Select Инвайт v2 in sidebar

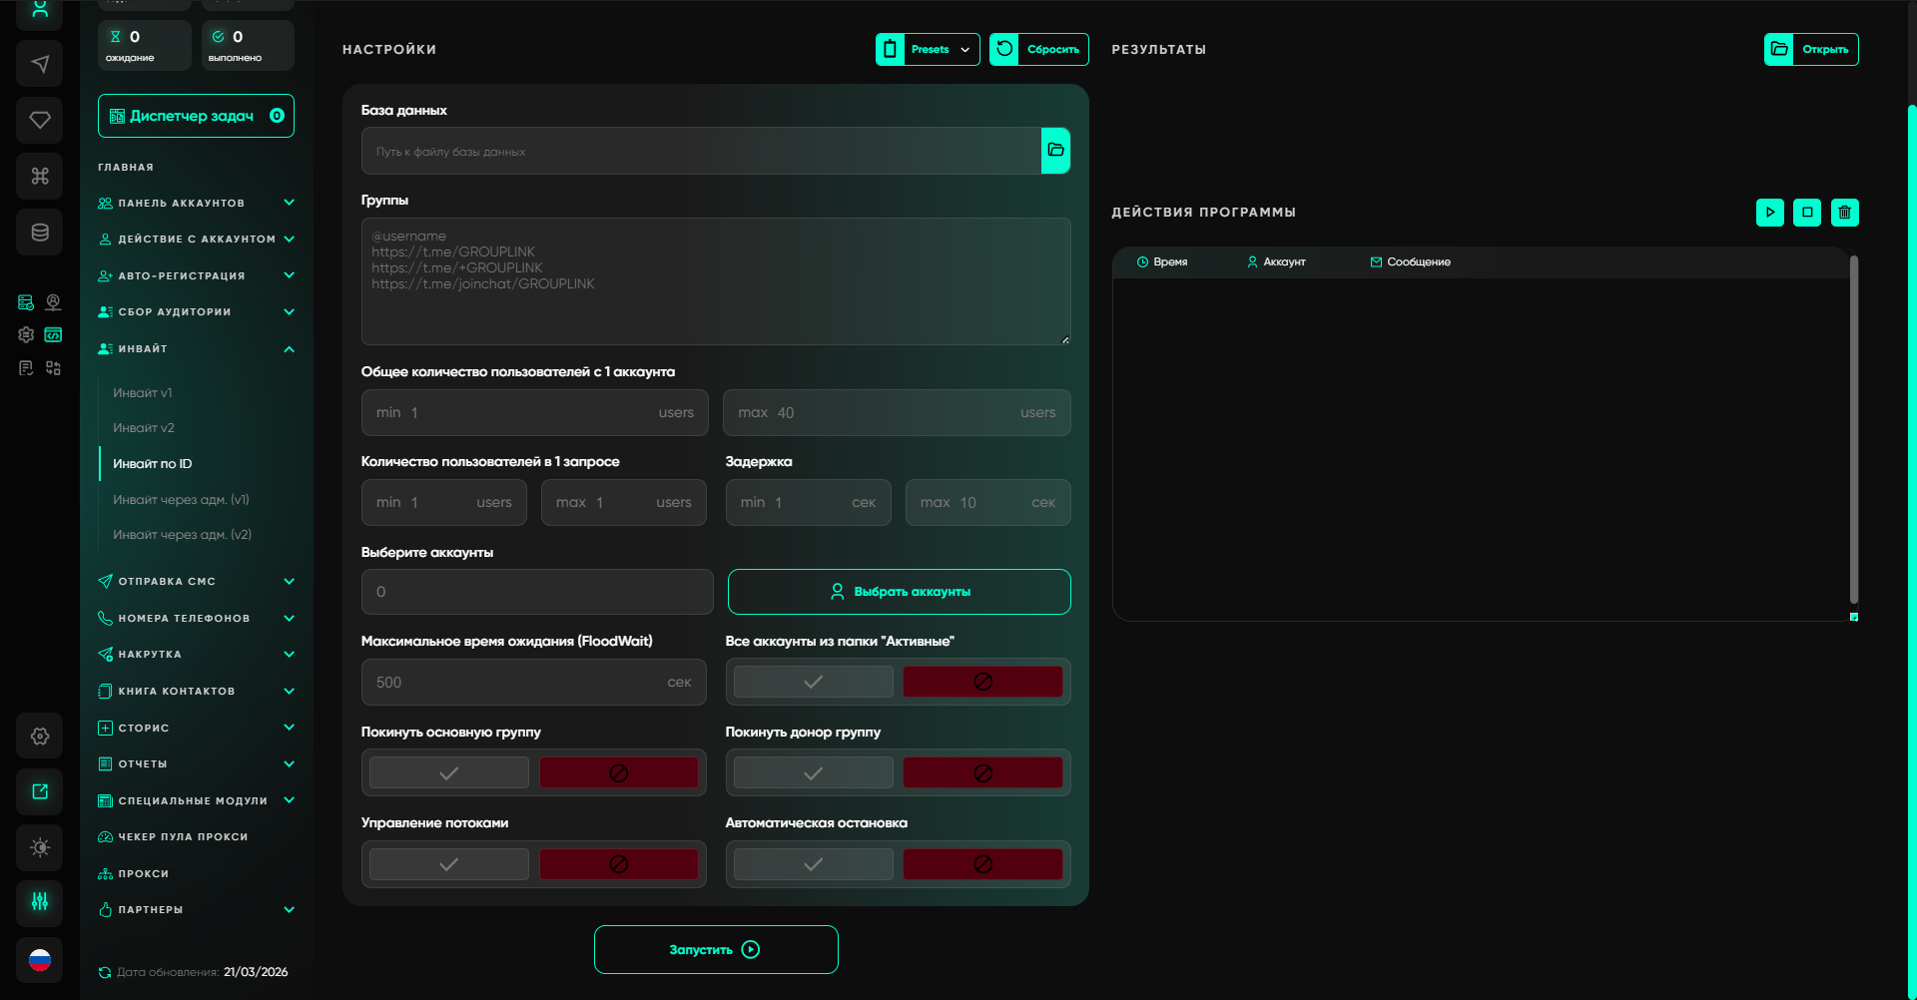(144, 428)
